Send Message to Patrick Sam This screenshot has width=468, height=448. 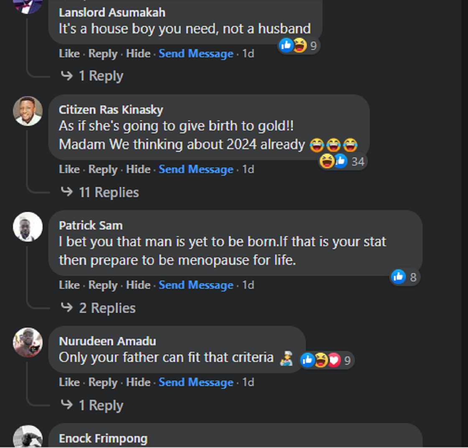[196, 285]
